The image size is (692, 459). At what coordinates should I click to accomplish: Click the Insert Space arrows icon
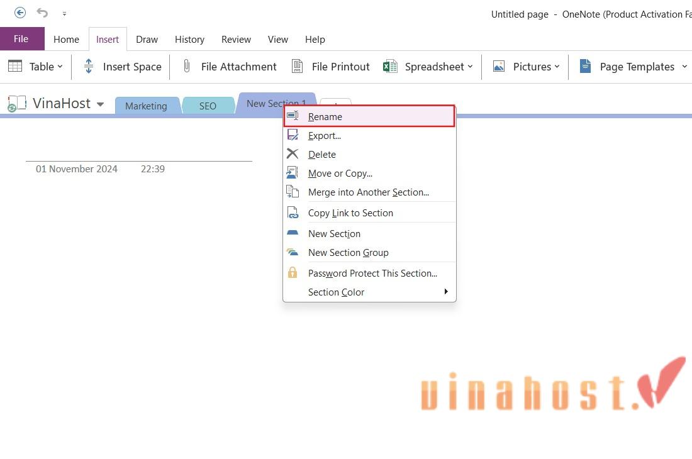click(88, 66)
